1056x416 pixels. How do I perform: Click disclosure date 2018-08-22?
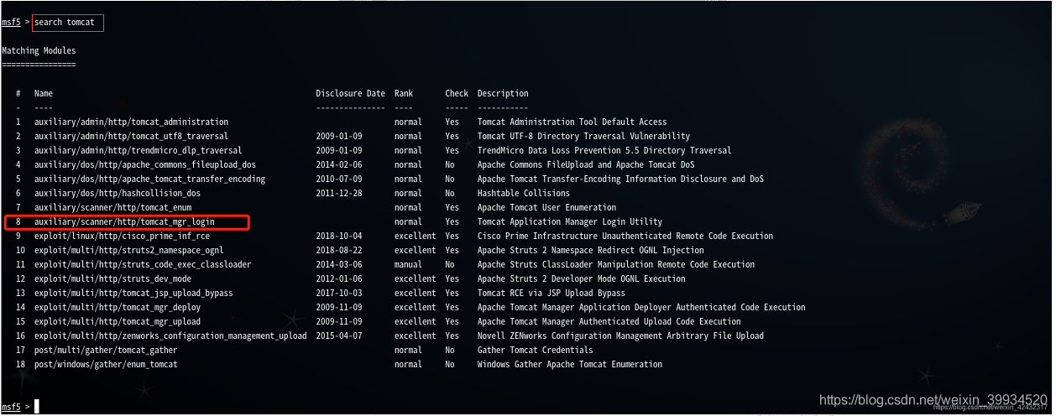point(339,250)
